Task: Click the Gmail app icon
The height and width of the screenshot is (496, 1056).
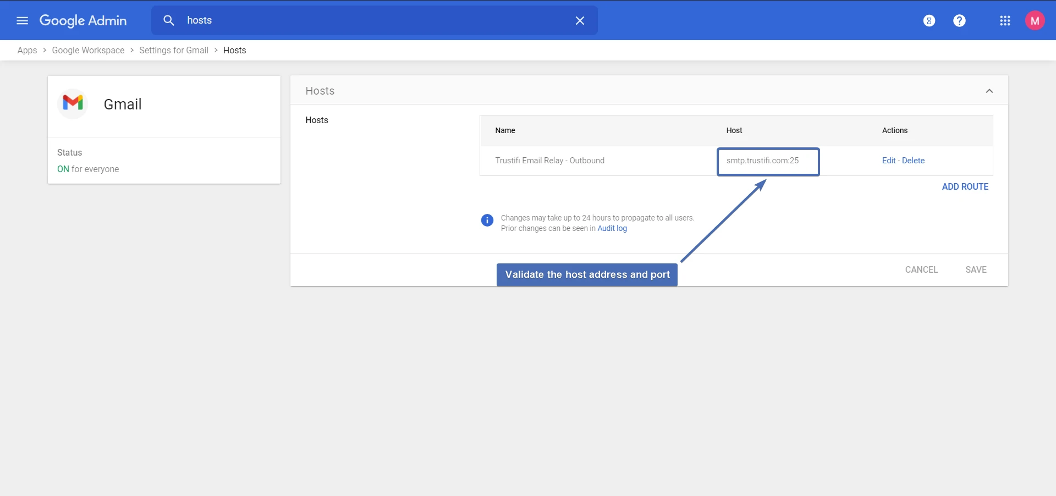Action: coord(73,103)
